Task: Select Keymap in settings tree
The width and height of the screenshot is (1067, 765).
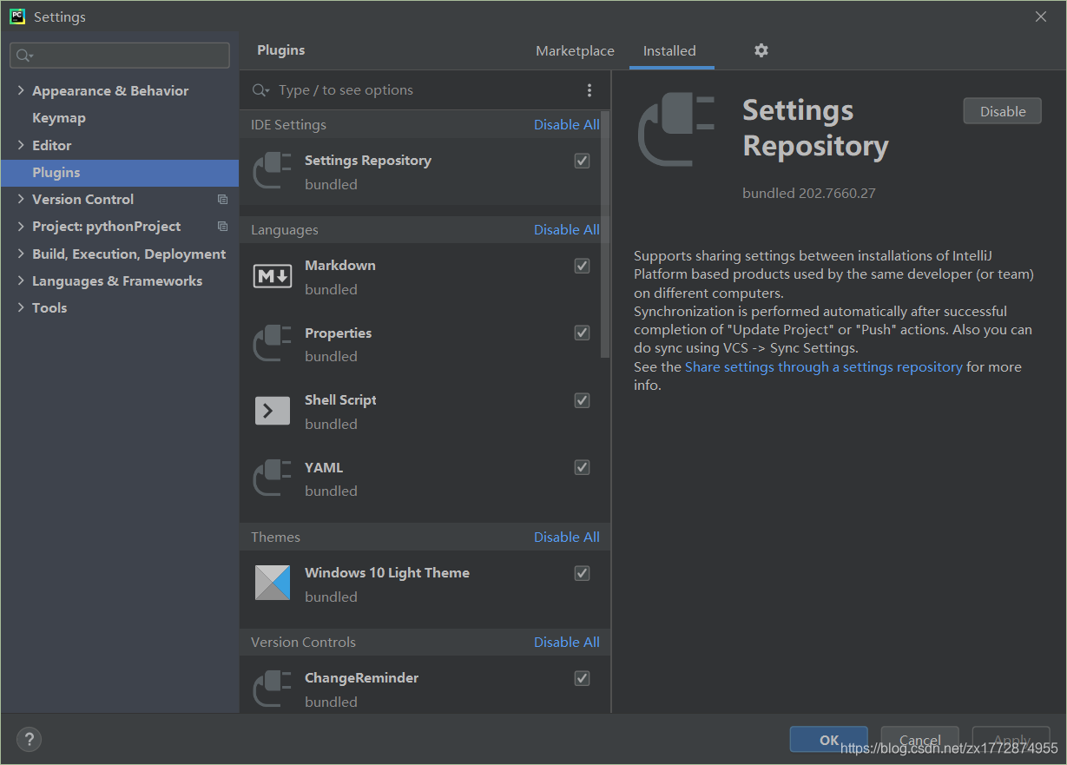Action: 59,118
